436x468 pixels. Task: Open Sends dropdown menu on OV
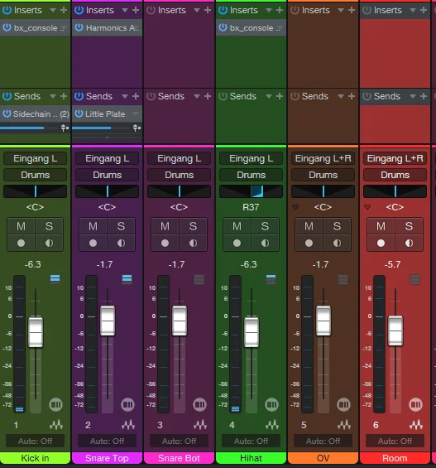coord(341,96)
